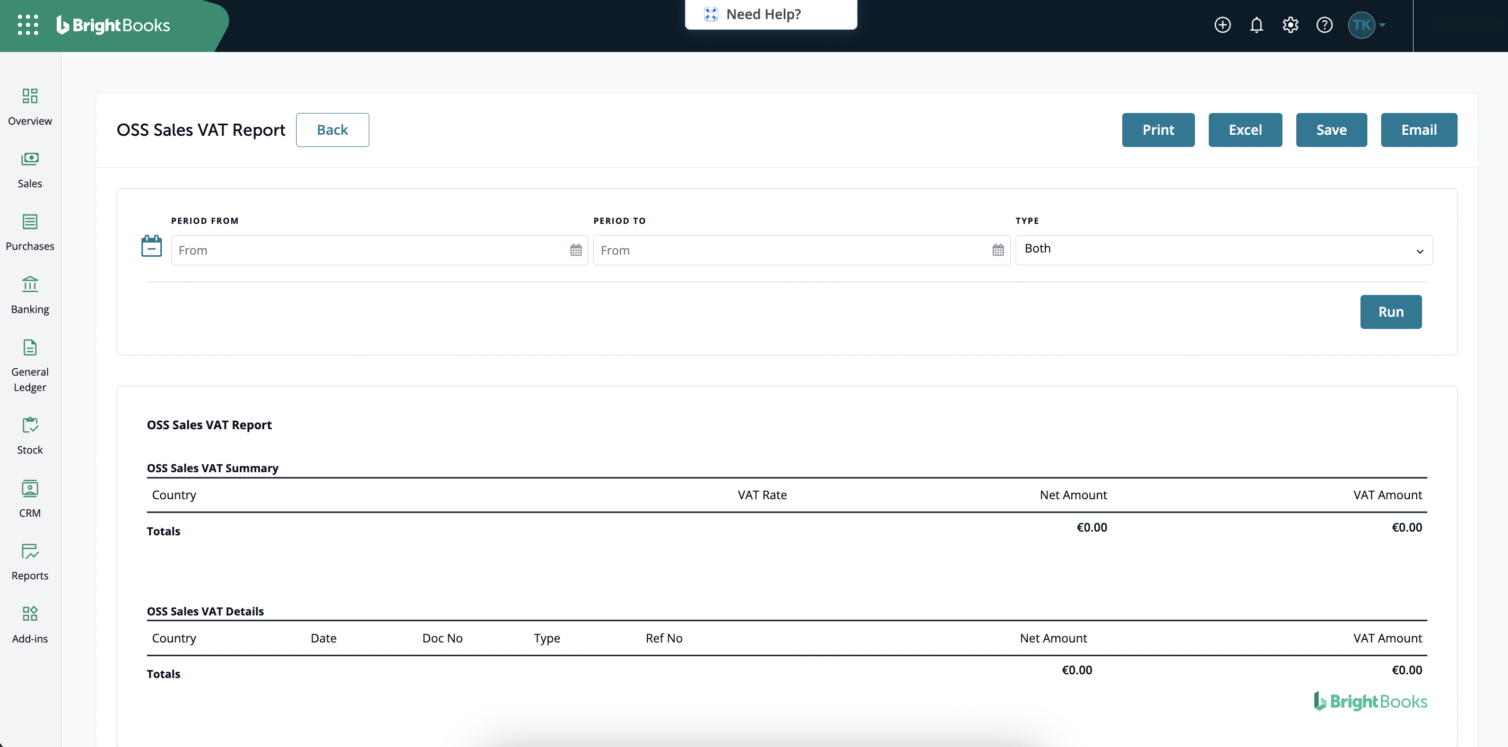Open General Ledger in sidebar
Image resolution: width=1508 pixels, height=747 pixels.
(x=30, y=366)
